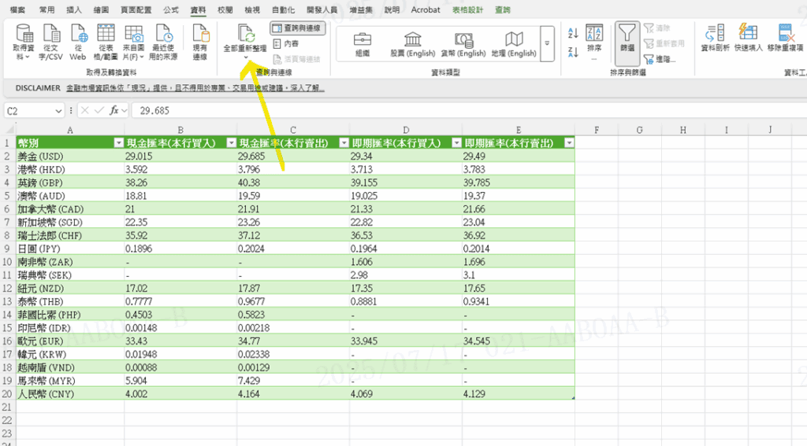
Task: Toggle the 查詢與連線 pane button
Action: point(298,28)
